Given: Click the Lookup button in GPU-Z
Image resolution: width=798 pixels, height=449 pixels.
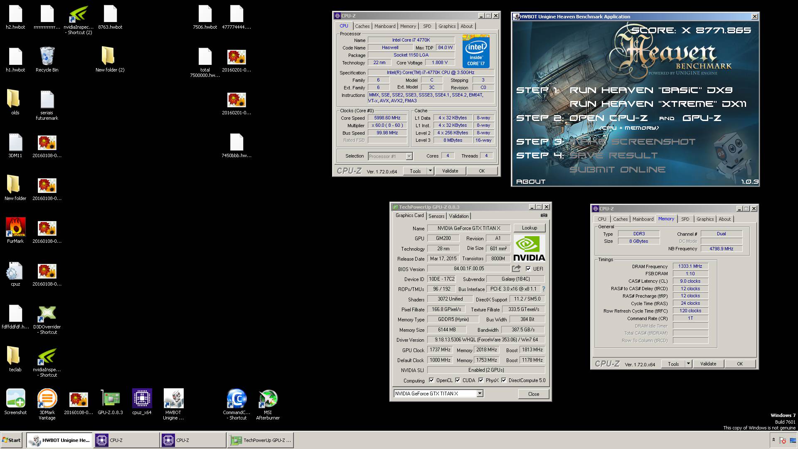Looking at the screenshot, I should [x=530, y=228].
